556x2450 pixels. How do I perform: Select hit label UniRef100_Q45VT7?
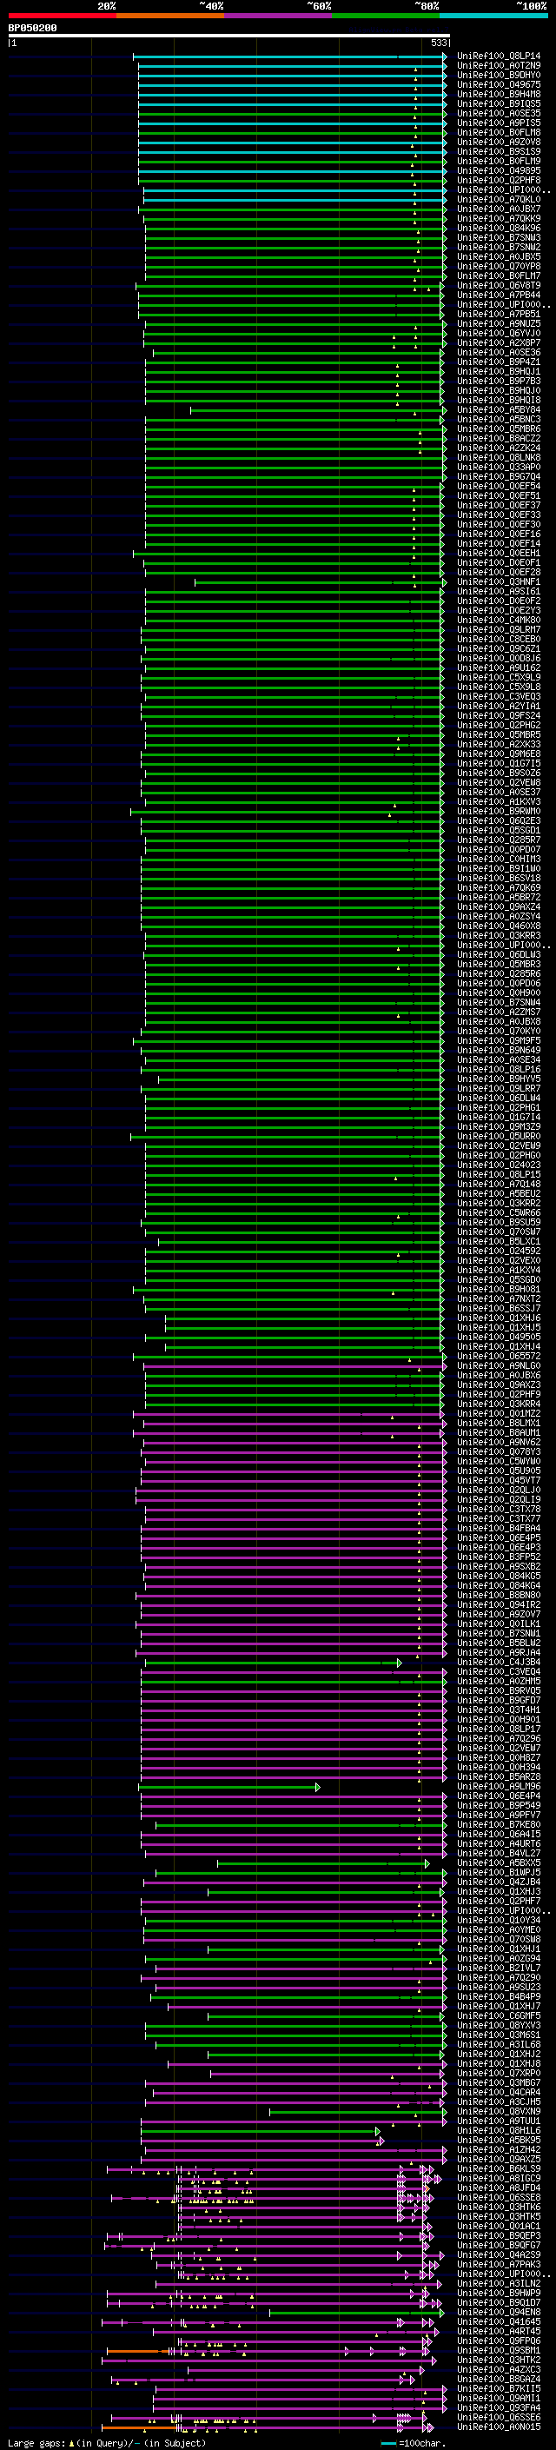(499, 1481)
